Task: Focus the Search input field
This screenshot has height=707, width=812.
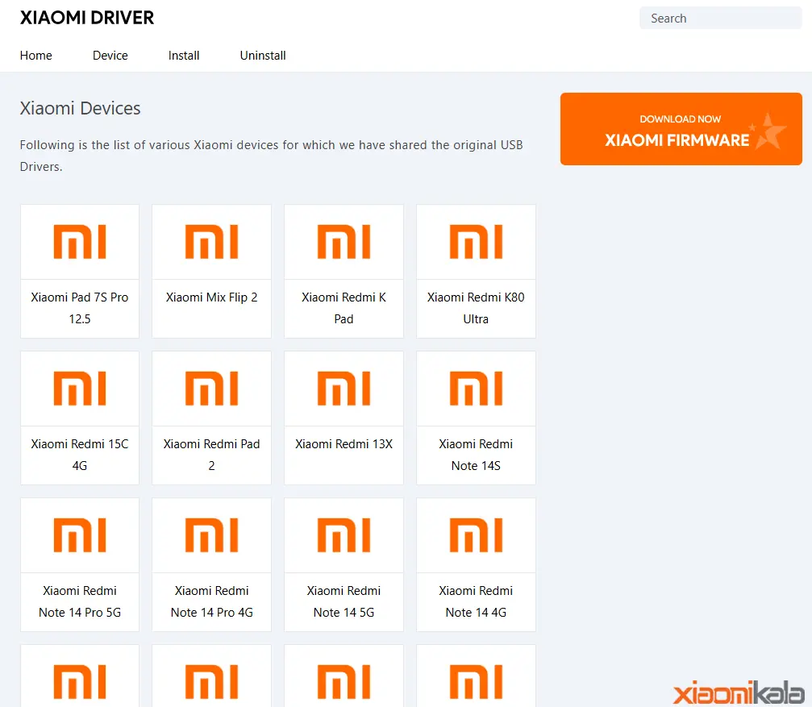Action: coord(720,19)
